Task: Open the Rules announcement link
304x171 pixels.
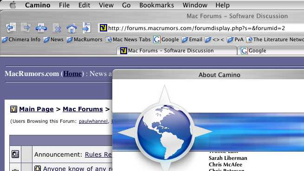Action: (x=98, y=154)
